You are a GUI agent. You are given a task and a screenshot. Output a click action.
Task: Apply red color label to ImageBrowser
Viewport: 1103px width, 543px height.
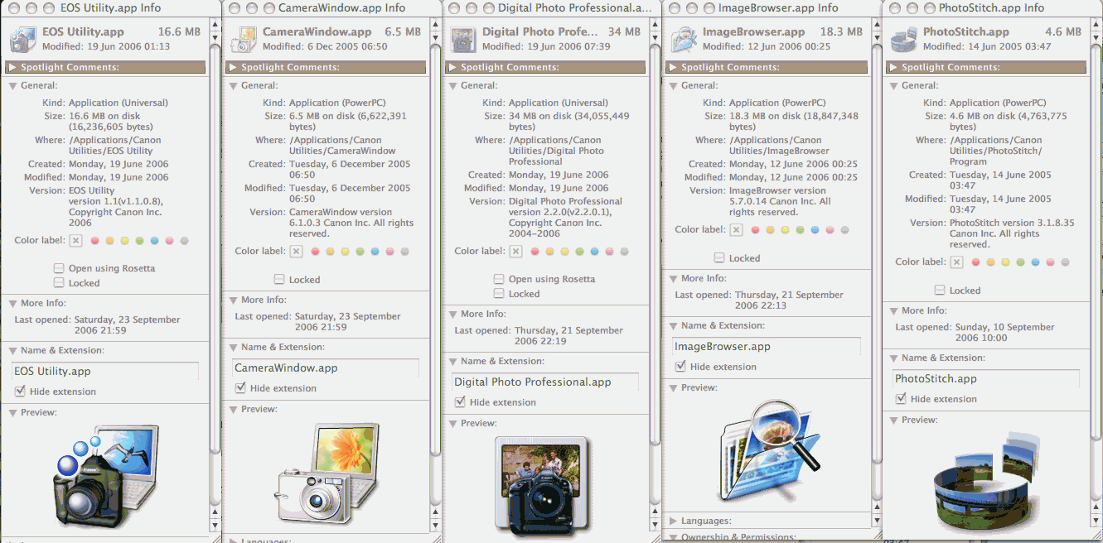click(x=755, y=230)
